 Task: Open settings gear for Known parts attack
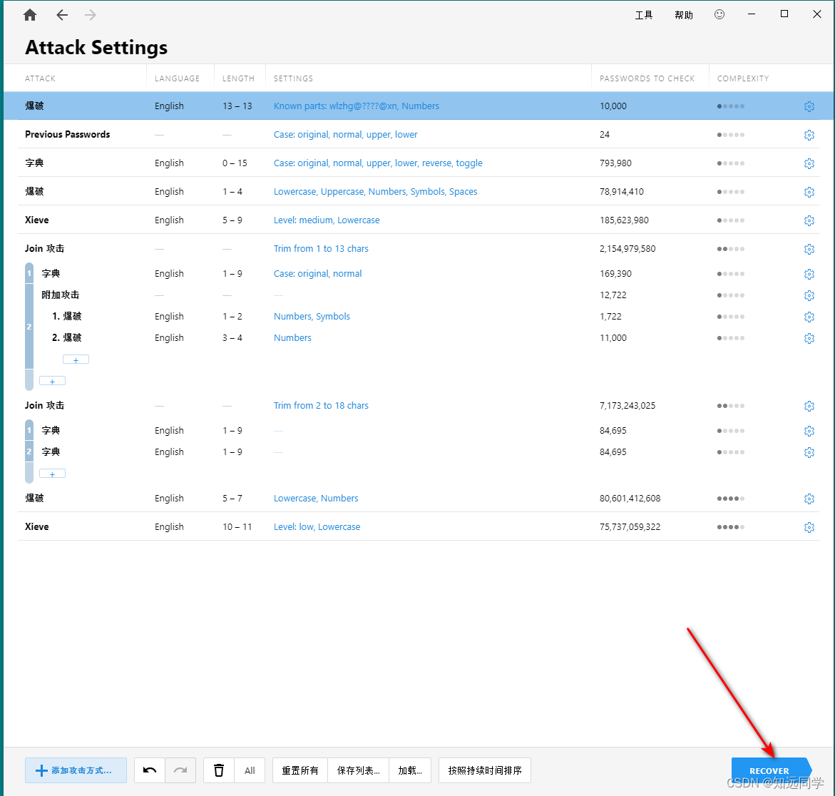click(x=809, y=106)
